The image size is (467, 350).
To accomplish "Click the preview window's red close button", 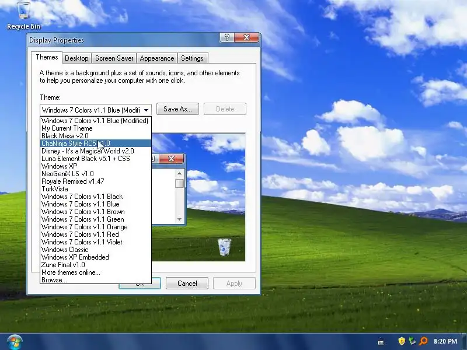I will pyautogui.click(x=171, y=159).
